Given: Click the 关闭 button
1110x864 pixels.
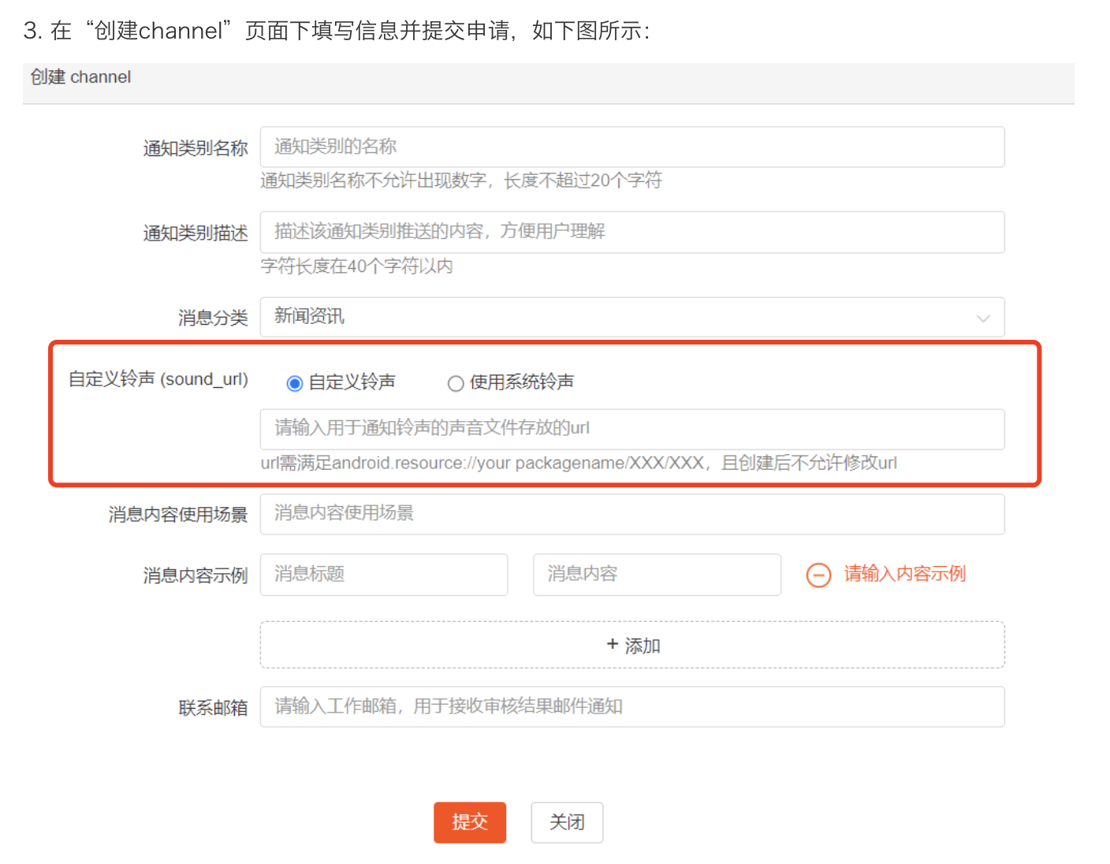Looking at the screenshot, I should tap(567, 822).
